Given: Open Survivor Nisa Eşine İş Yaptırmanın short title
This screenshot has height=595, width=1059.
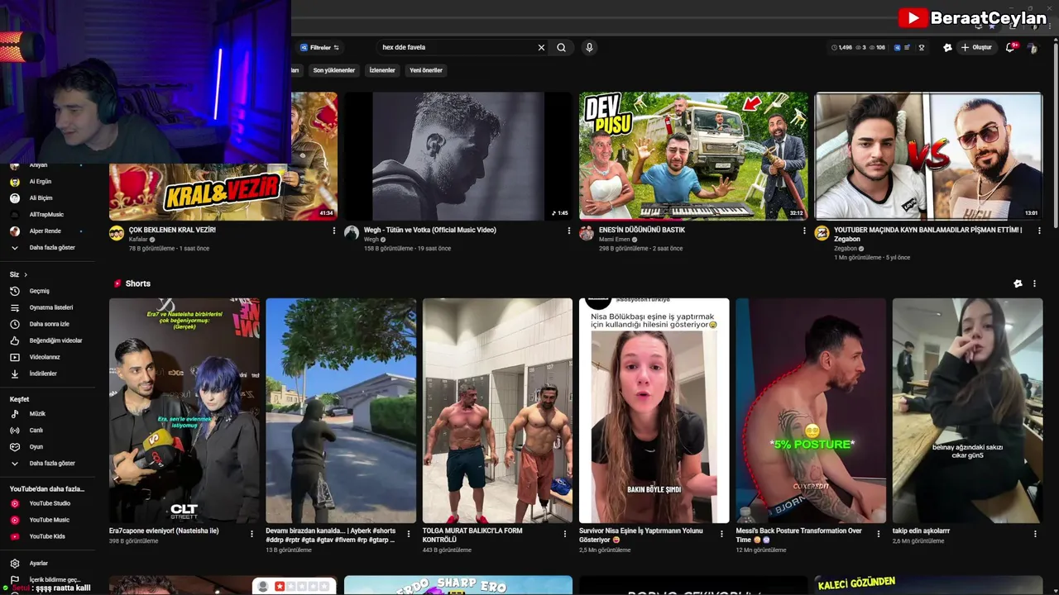Looking at the screenshot, I should click(x=641, y=535).
